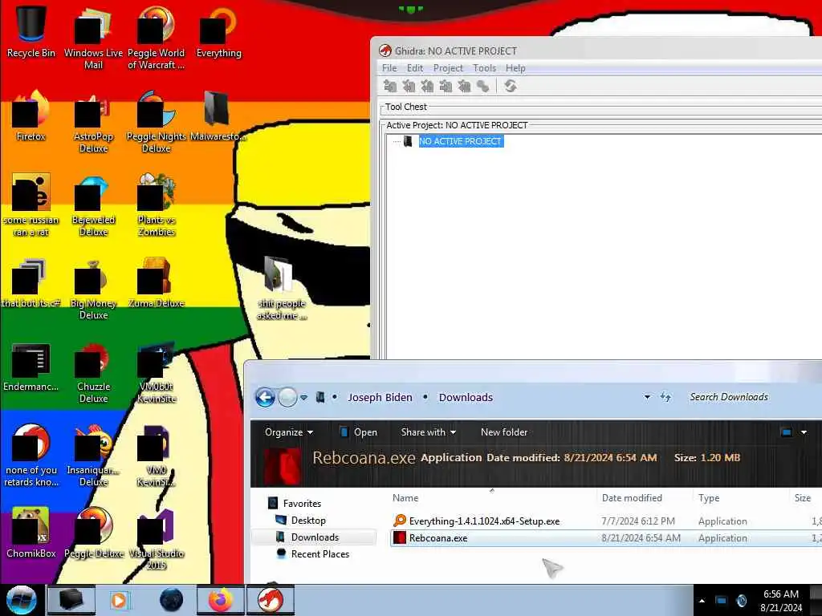Open the Help menu in Ghidra

point(515,68)
